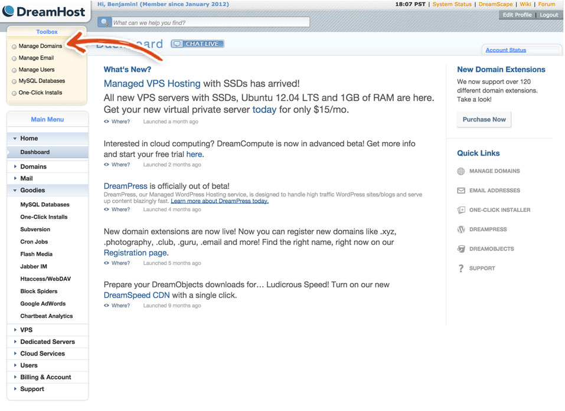Open the Forum link in the header
Screen dimensions: 565x411
(x=547, y=4)
